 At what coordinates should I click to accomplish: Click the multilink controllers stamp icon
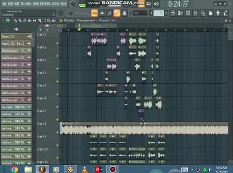pyautogui.click(x=124, y=13)
